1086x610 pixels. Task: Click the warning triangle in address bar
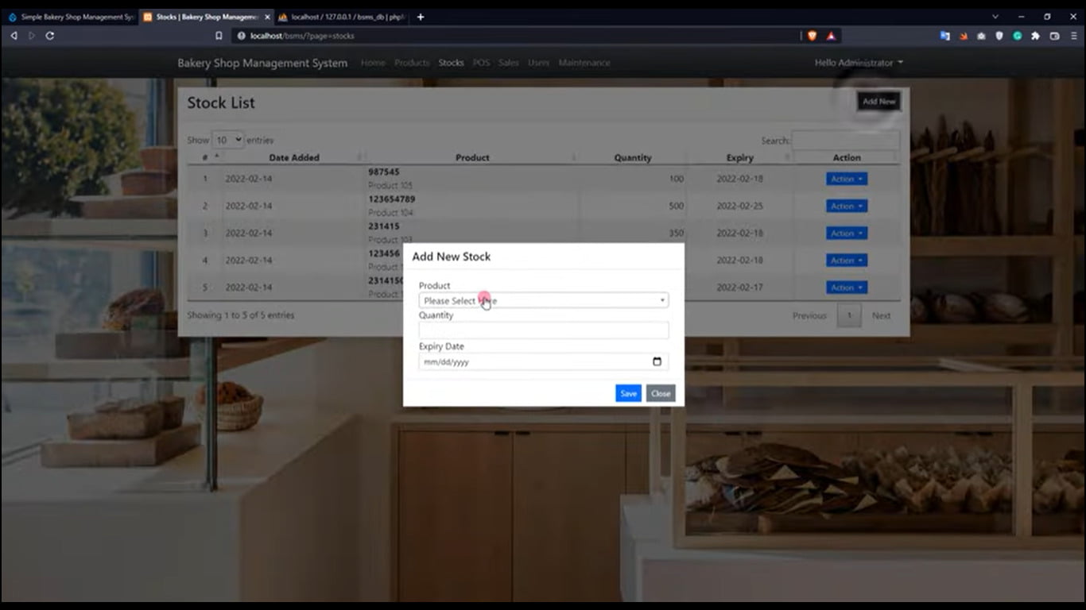830,36
